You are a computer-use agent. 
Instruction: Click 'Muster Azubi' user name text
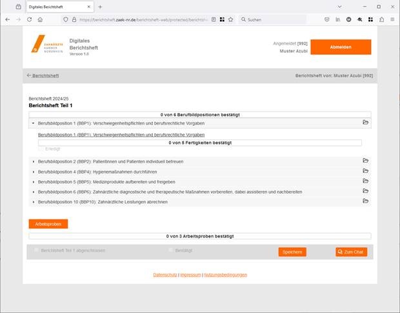tap(294, 51)
